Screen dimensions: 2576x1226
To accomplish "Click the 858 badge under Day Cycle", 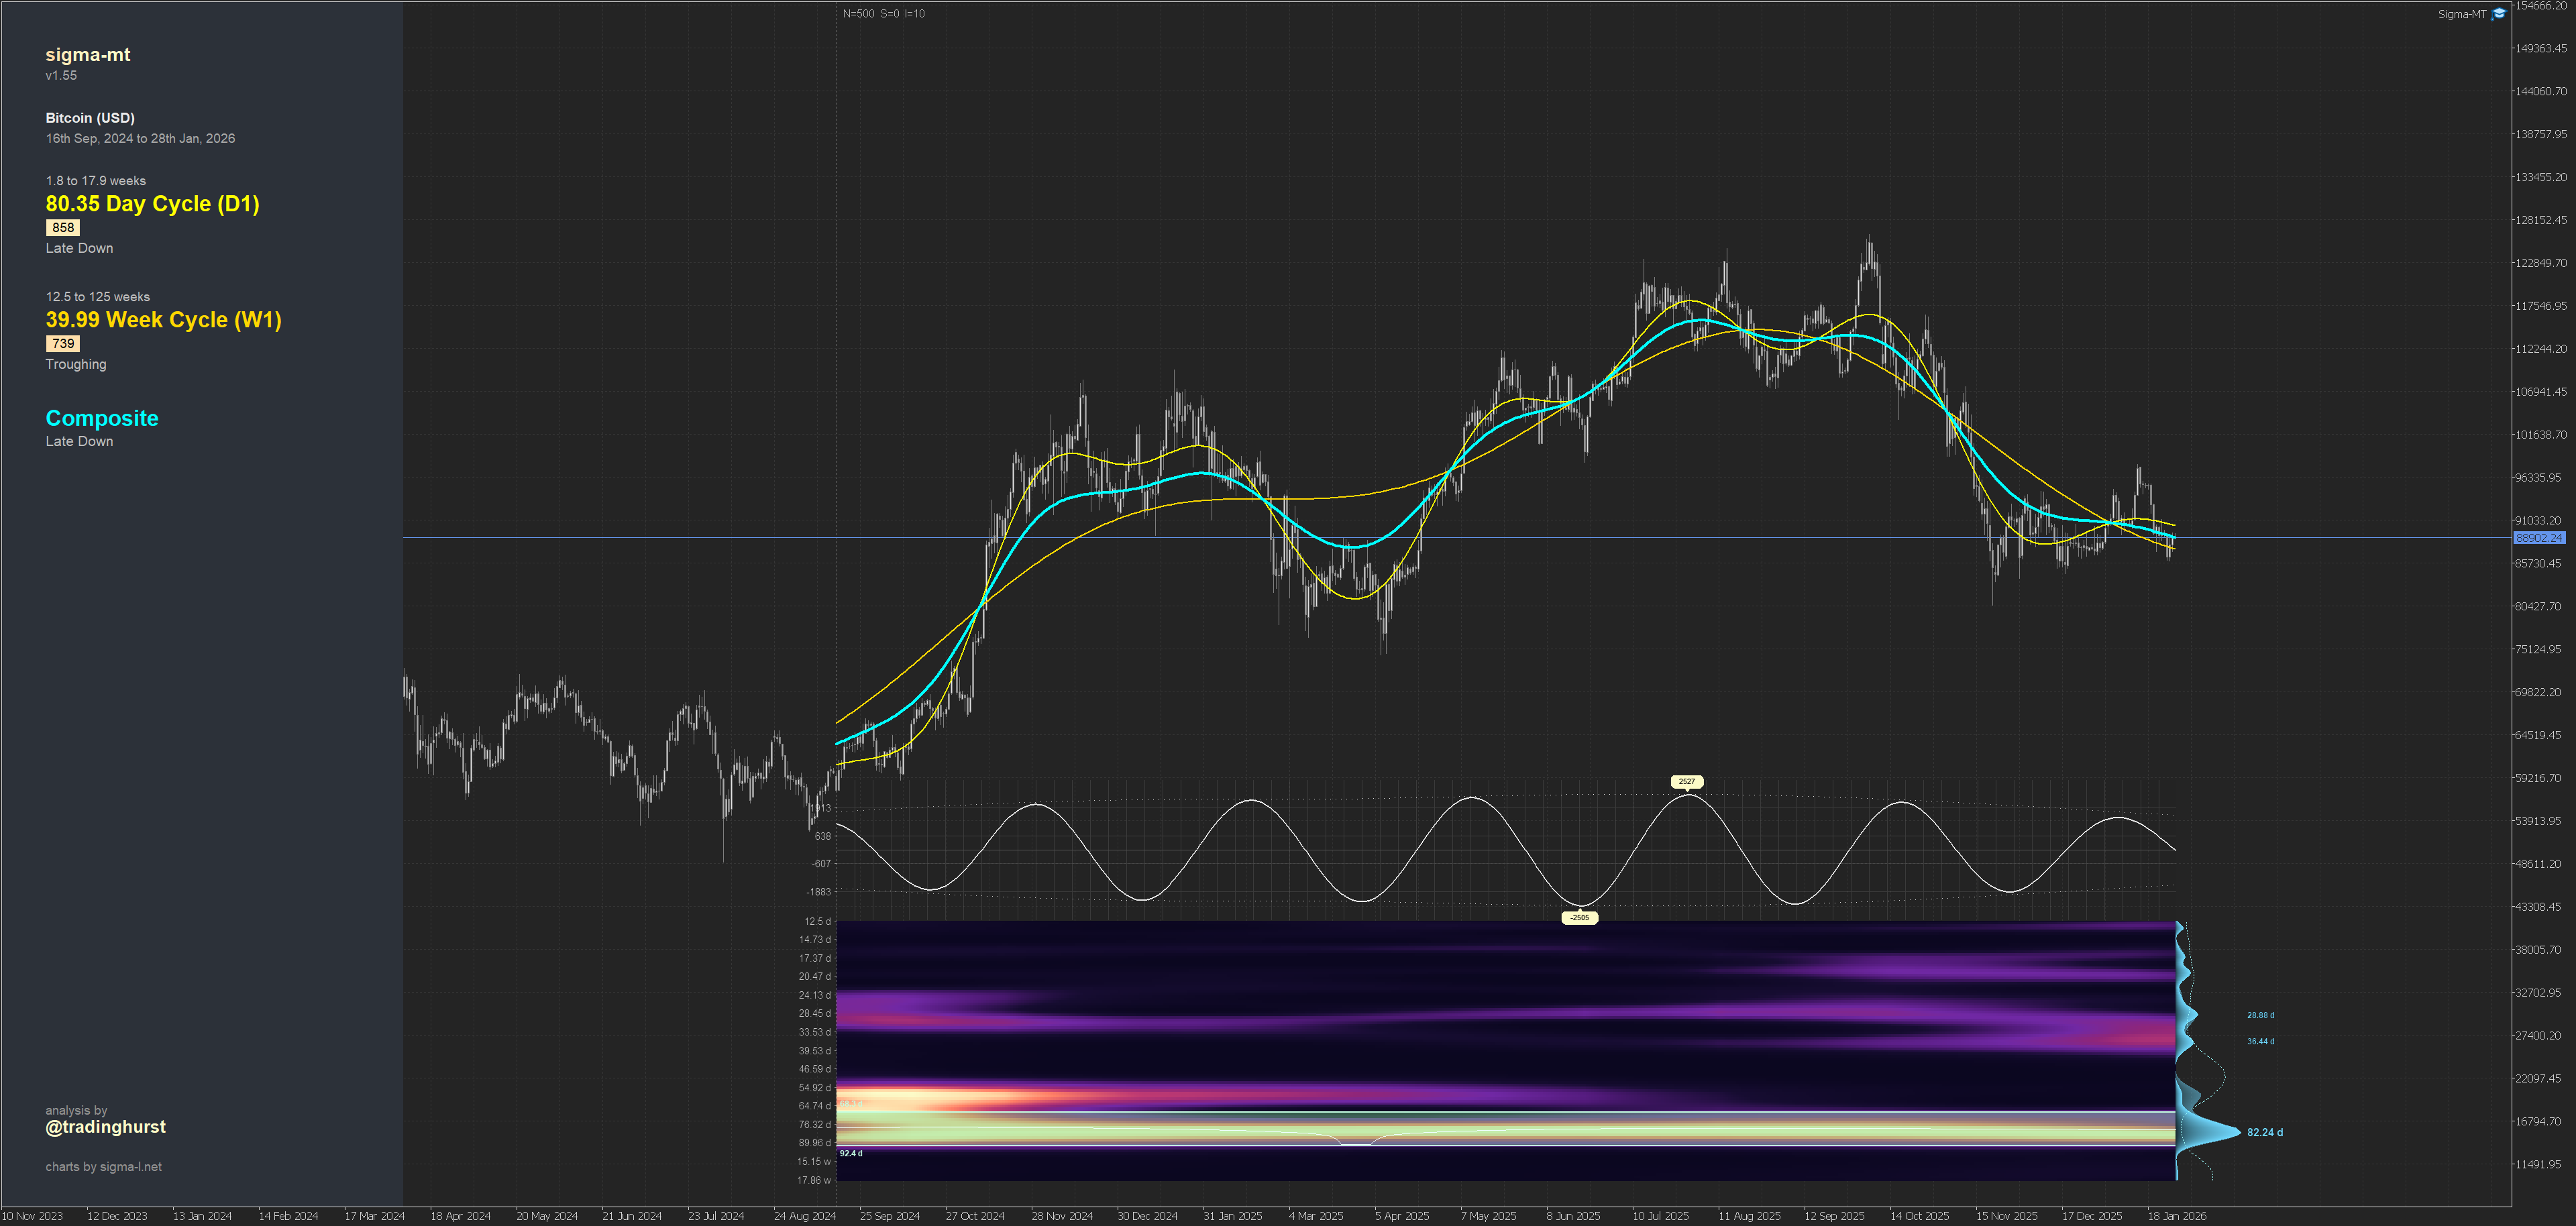I will (x=63, y=228).
